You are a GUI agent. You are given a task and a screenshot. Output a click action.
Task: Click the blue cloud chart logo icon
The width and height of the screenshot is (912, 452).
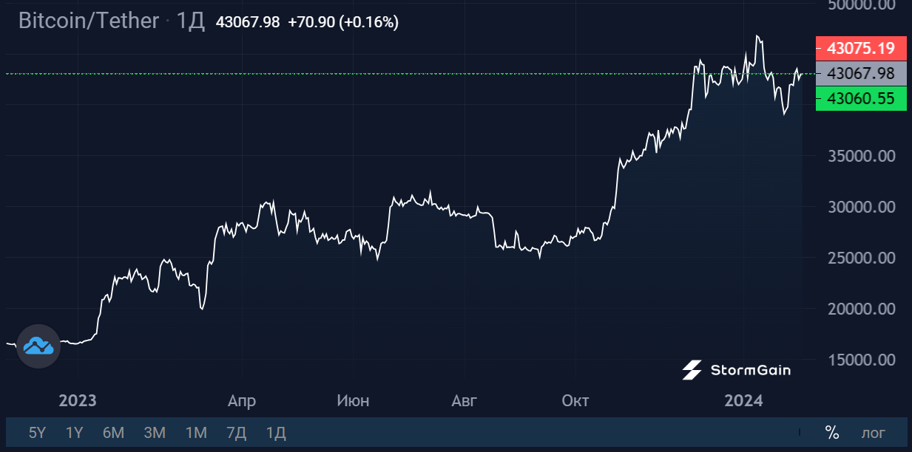[x=38, y=346]
